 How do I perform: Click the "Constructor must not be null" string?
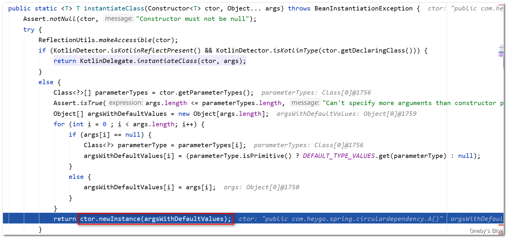tap(193, 19)
